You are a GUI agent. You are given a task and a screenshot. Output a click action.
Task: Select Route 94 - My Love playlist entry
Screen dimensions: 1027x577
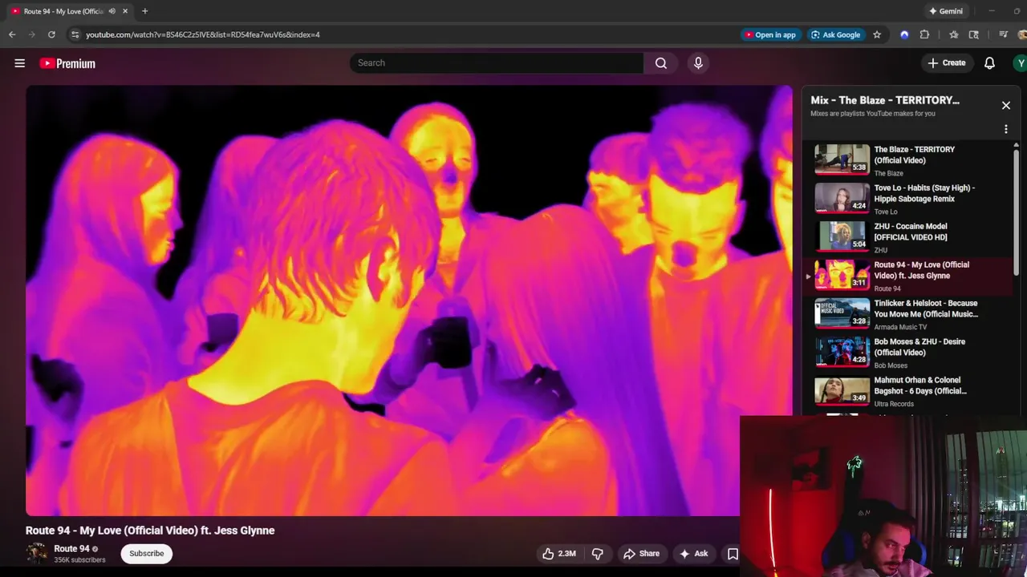coord(907,276)
